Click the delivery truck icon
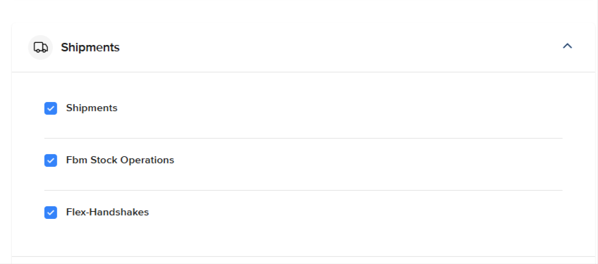598x264 pixels. click(40, 48)
